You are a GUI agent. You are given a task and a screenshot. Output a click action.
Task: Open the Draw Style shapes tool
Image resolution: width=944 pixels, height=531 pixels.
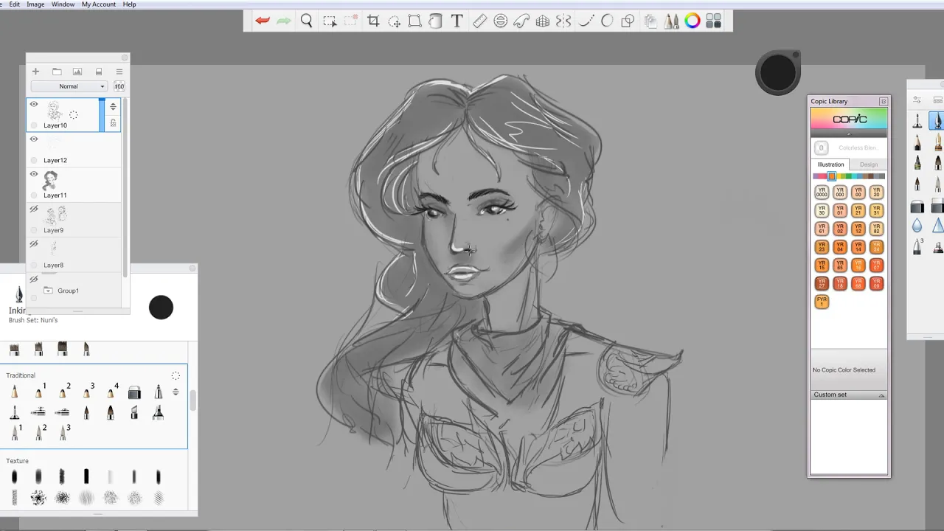click(x=628, y=21)
